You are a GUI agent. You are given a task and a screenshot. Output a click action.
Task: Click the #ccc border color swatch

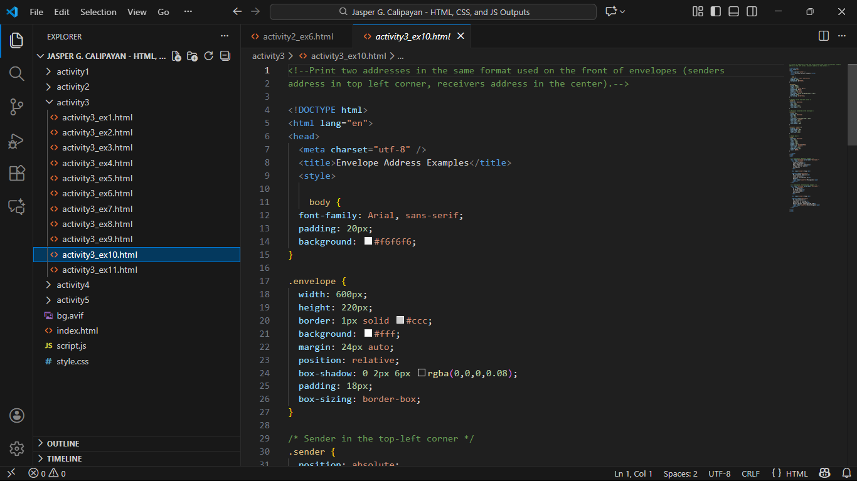[400, 320]
